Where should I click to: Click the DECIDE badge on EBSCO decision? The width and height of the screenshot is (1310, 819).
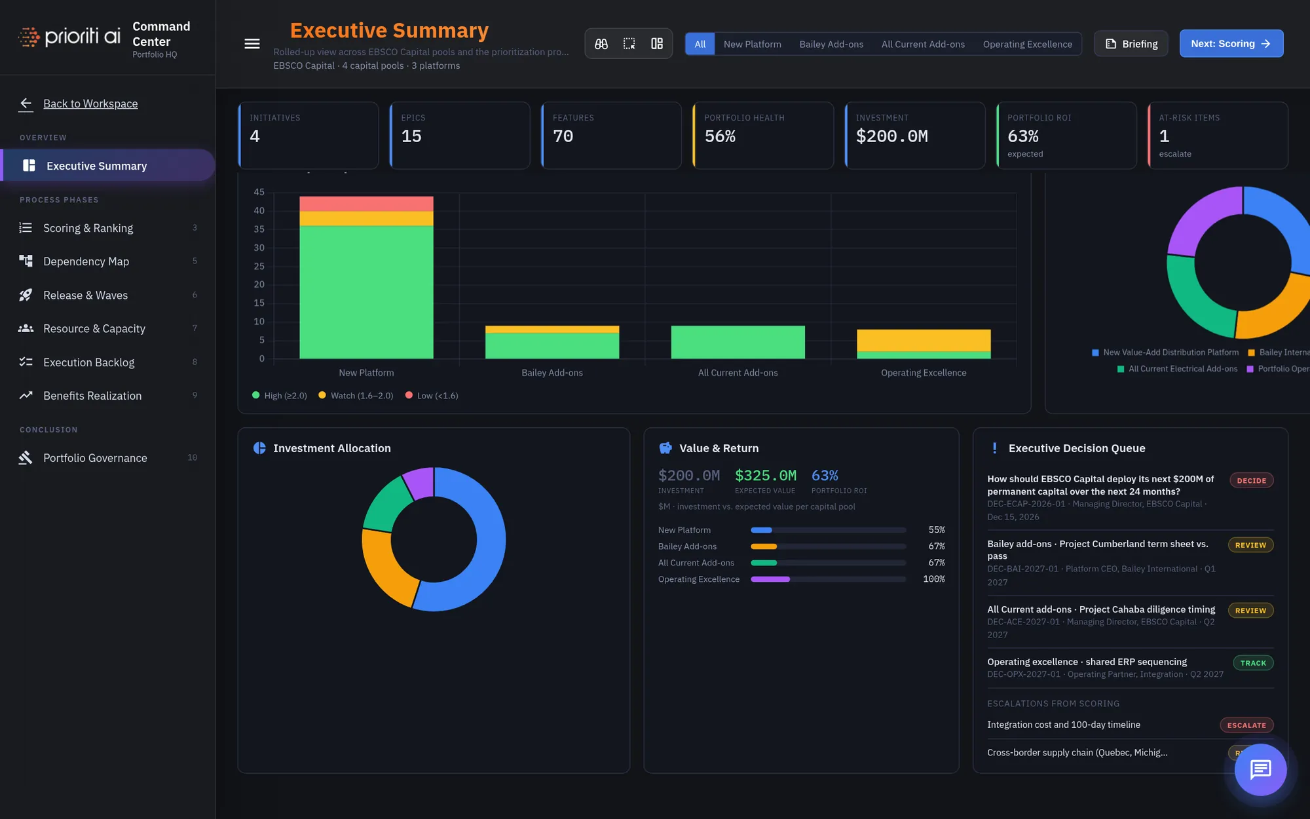(1251, 481)
